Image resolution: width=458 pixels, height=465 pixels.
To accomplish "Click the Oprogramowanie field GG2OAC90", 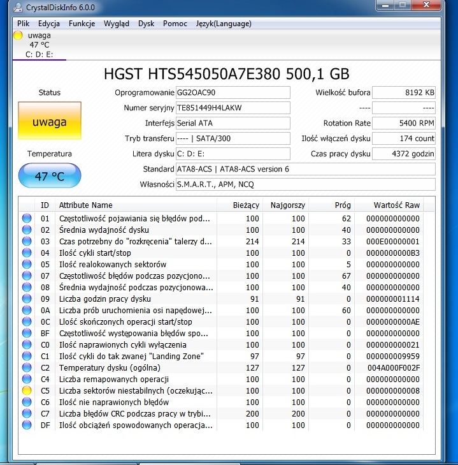I will click(233, 92).
